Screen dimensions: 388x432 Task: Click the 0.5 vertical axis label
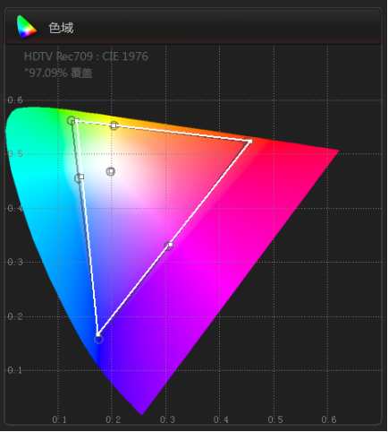[x=15, y=154]
